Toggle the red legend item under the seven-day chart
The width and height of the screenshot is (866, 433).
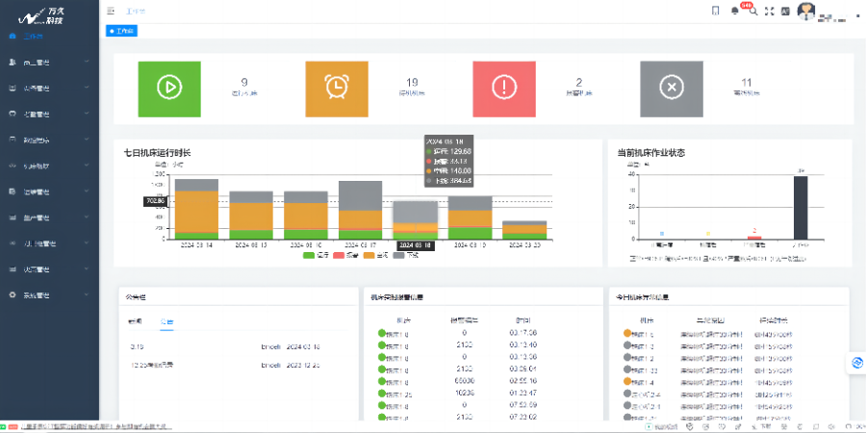click(346, 255)
